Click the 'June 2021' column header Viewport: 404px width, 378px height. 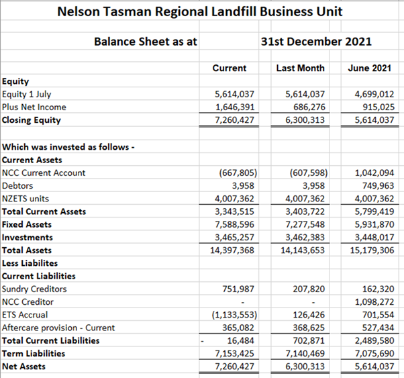tap(370, 68)
